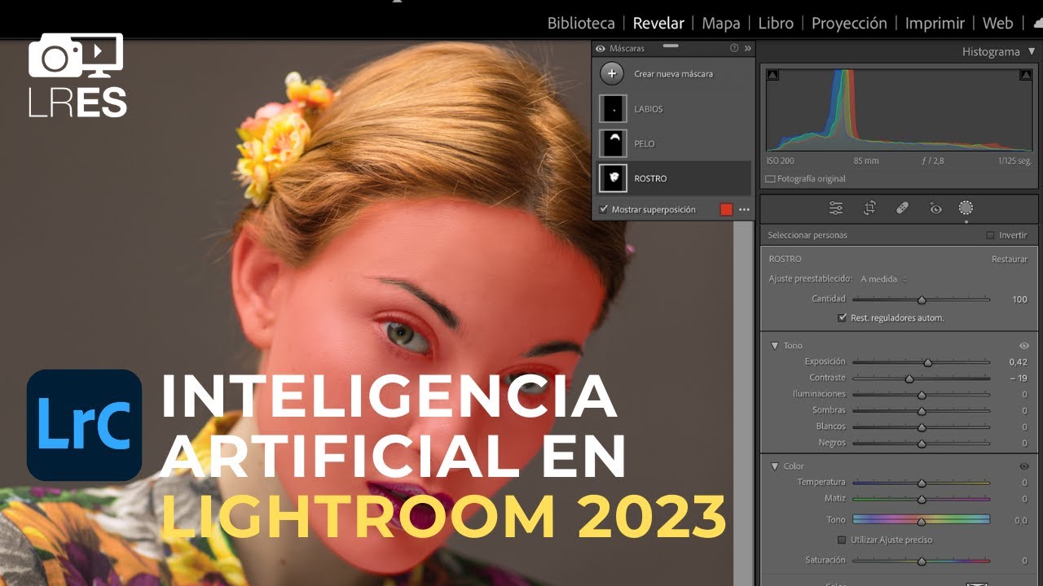Image resolution: width=1043 pixels, height=586 pixels.
Task: Toggle Tono section visibility eye
Action: (1024, 346)
